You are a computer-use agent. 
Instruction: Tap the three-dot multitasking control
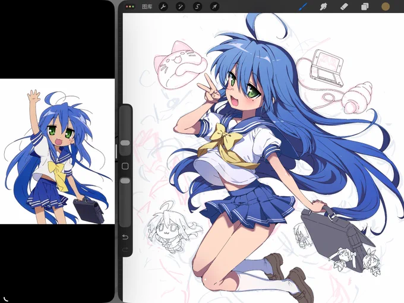[x=130, y=7]
